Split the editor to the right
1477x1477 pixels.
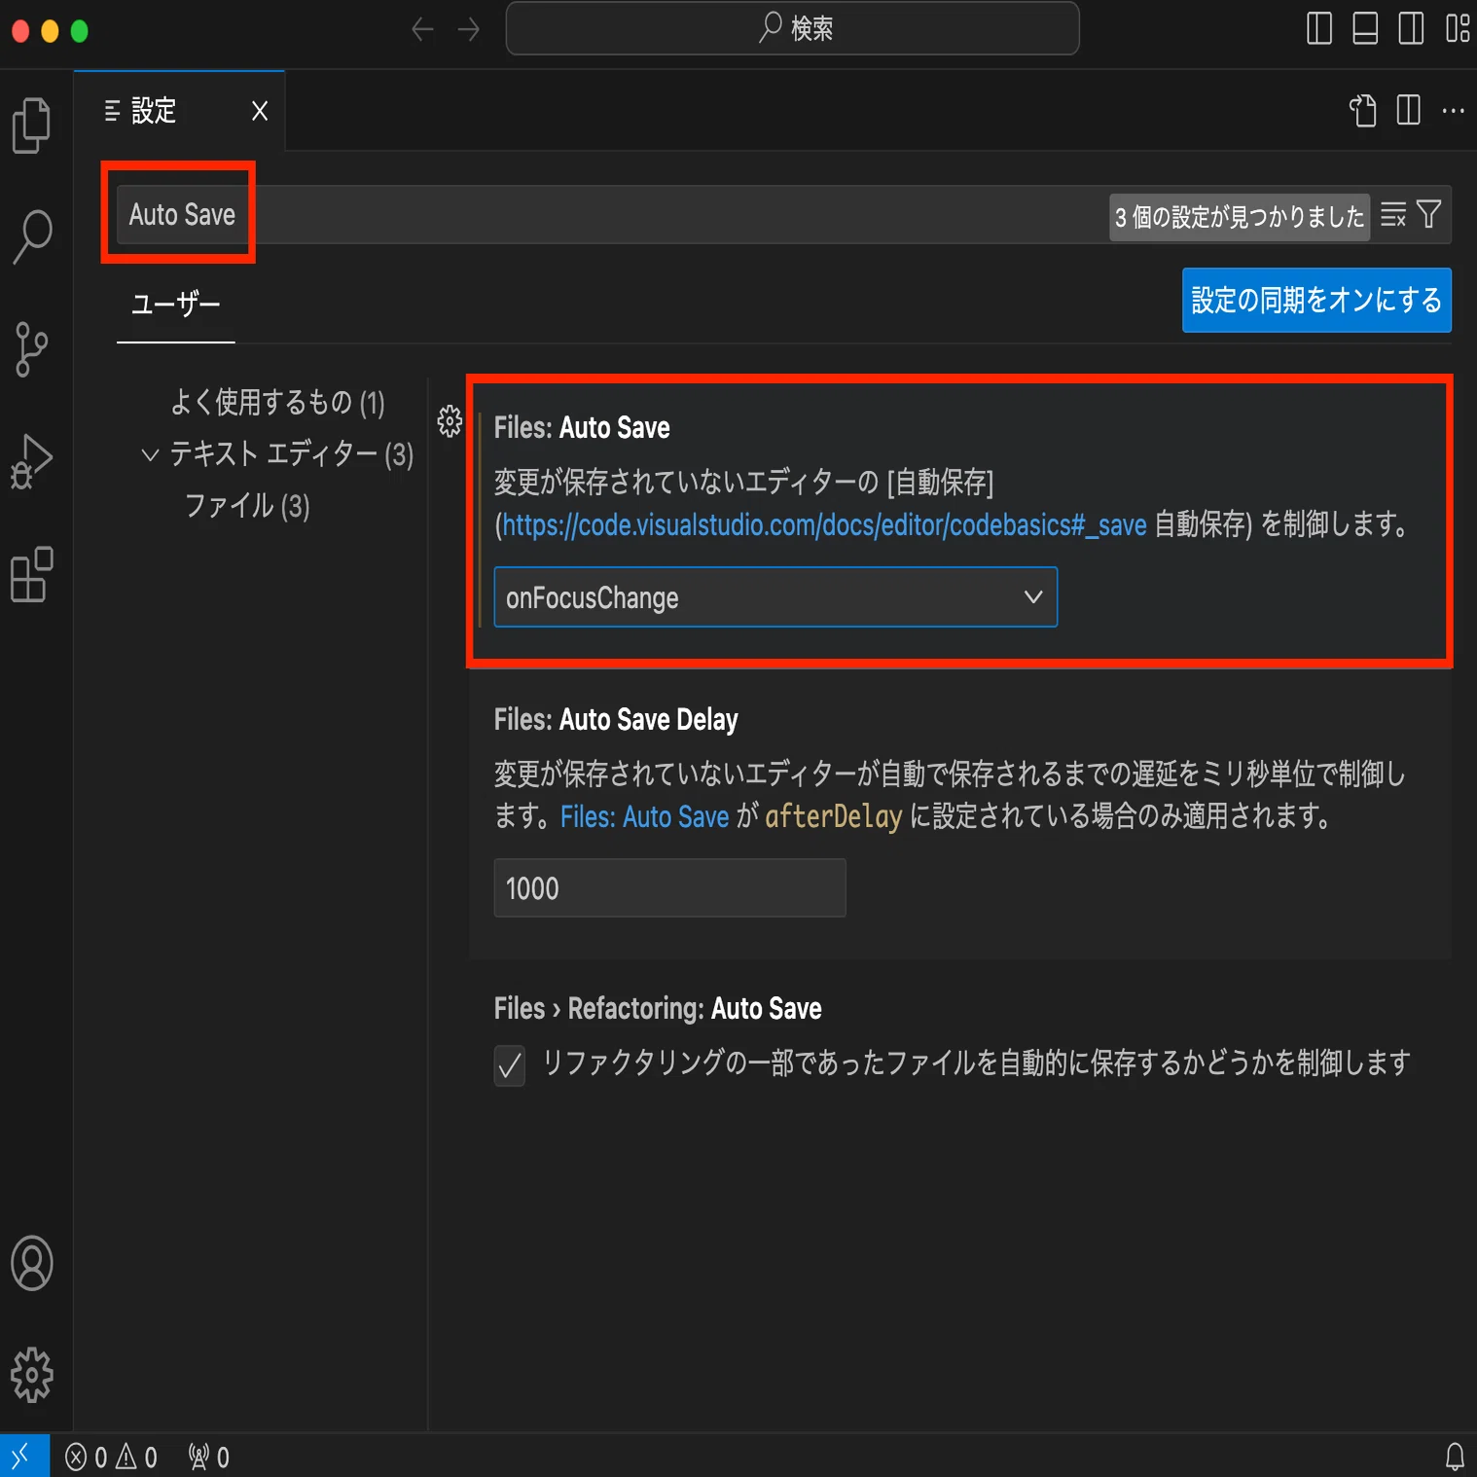(x=1408, y=110)
